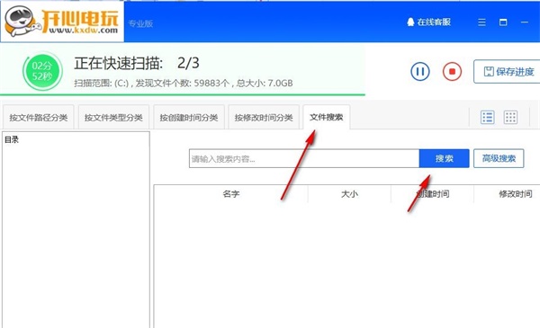Sort by 创建时间 column header
Screen dimensions: 540x328
click(433, 194)
